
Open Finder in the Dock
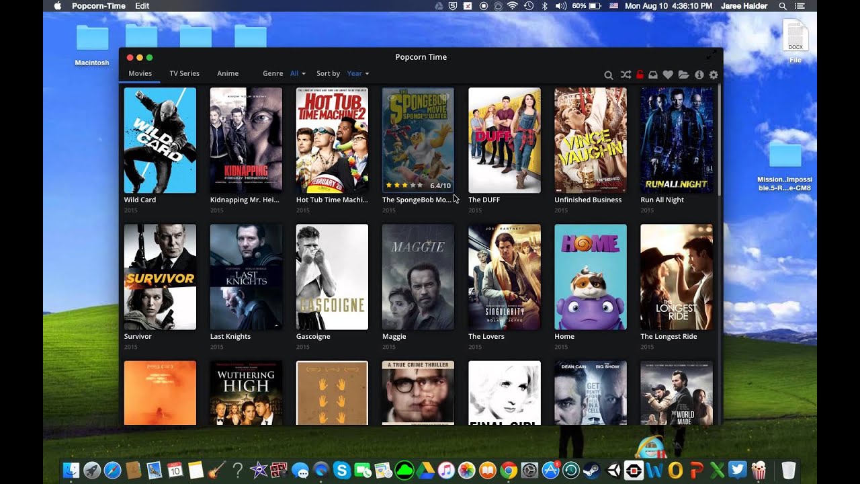pos(71,471)
